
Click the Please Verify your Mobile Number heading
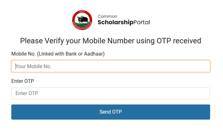coord(111,41)
